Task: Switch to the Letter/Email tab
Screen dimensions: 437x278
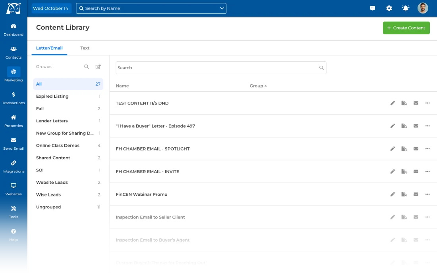Action: pyautogui.click(x=49, y=48)
